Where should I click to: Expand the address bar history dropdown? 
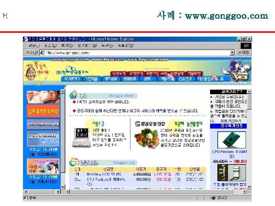click(x=232, y=53)
